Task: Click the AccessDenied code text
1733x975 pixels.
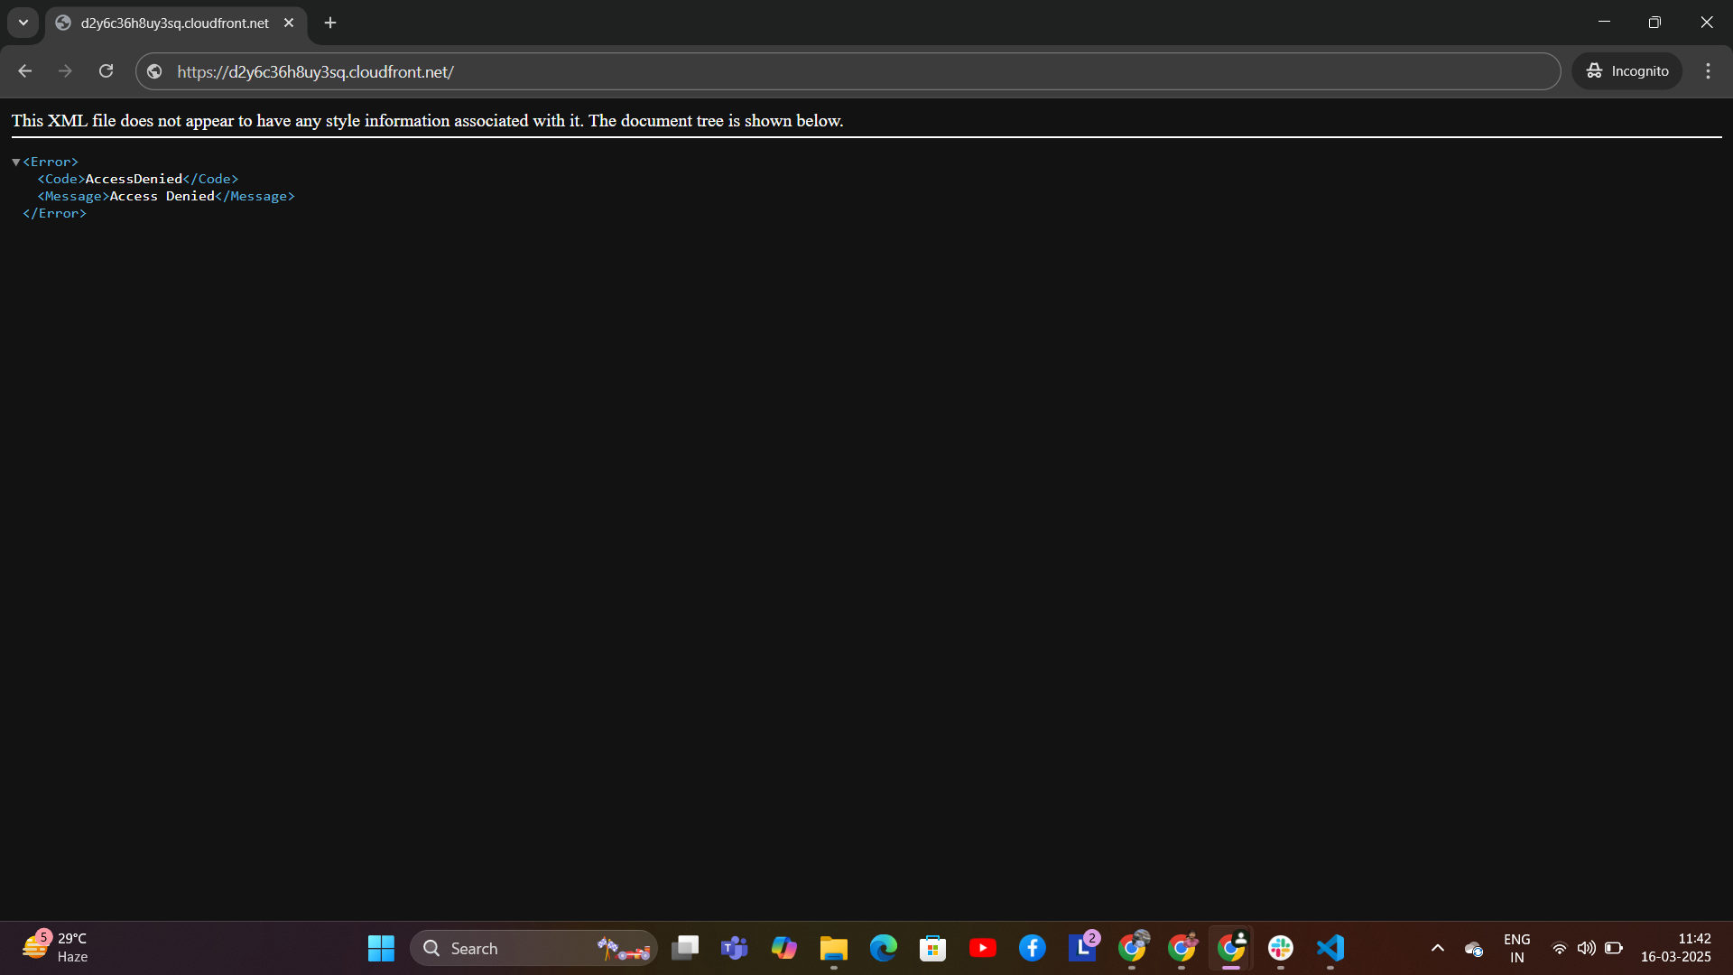Action: click(x=134, y=180)
